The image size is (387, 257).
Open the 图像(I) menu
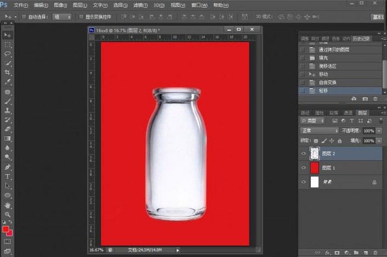(61, 5)
